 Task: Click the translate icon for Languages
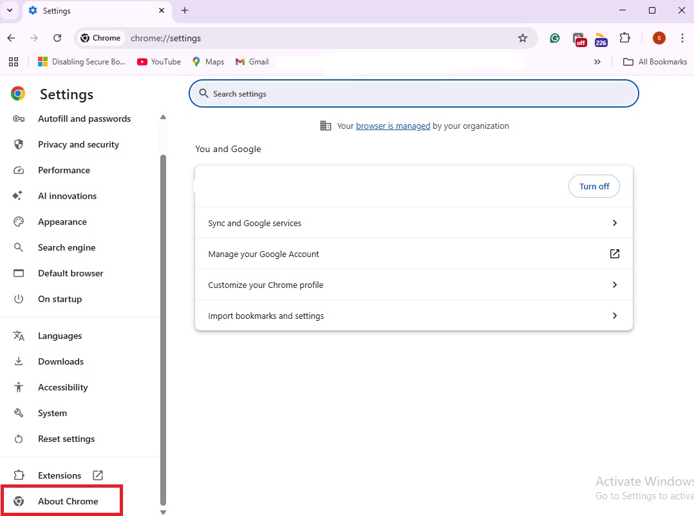point(19,336)
